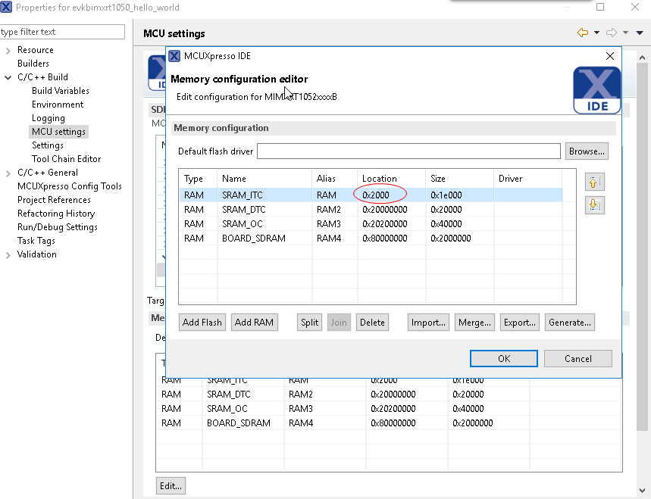Click the Location column header
The width and height of the screenshot is (651, 499).
[x=392, y=179]
